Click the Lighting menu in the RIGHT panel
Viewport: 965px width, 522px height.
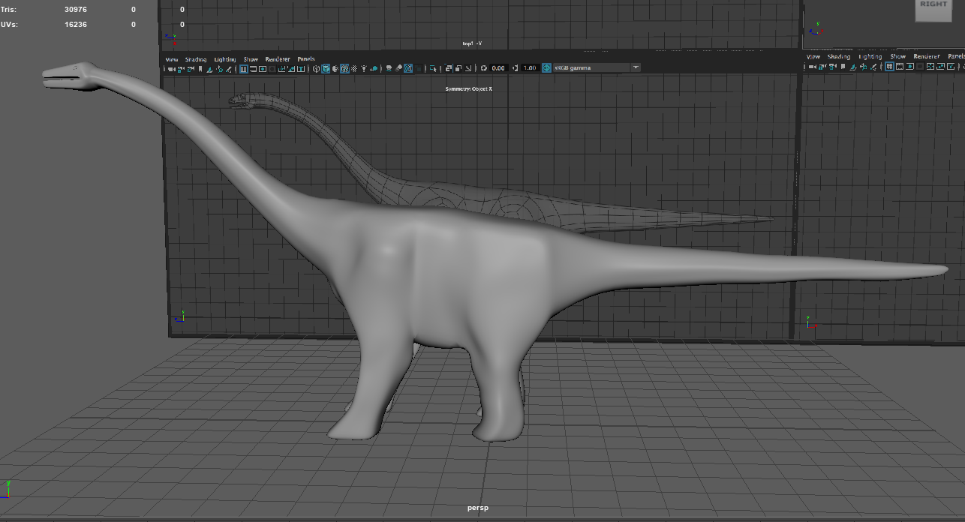click(871, 55)
